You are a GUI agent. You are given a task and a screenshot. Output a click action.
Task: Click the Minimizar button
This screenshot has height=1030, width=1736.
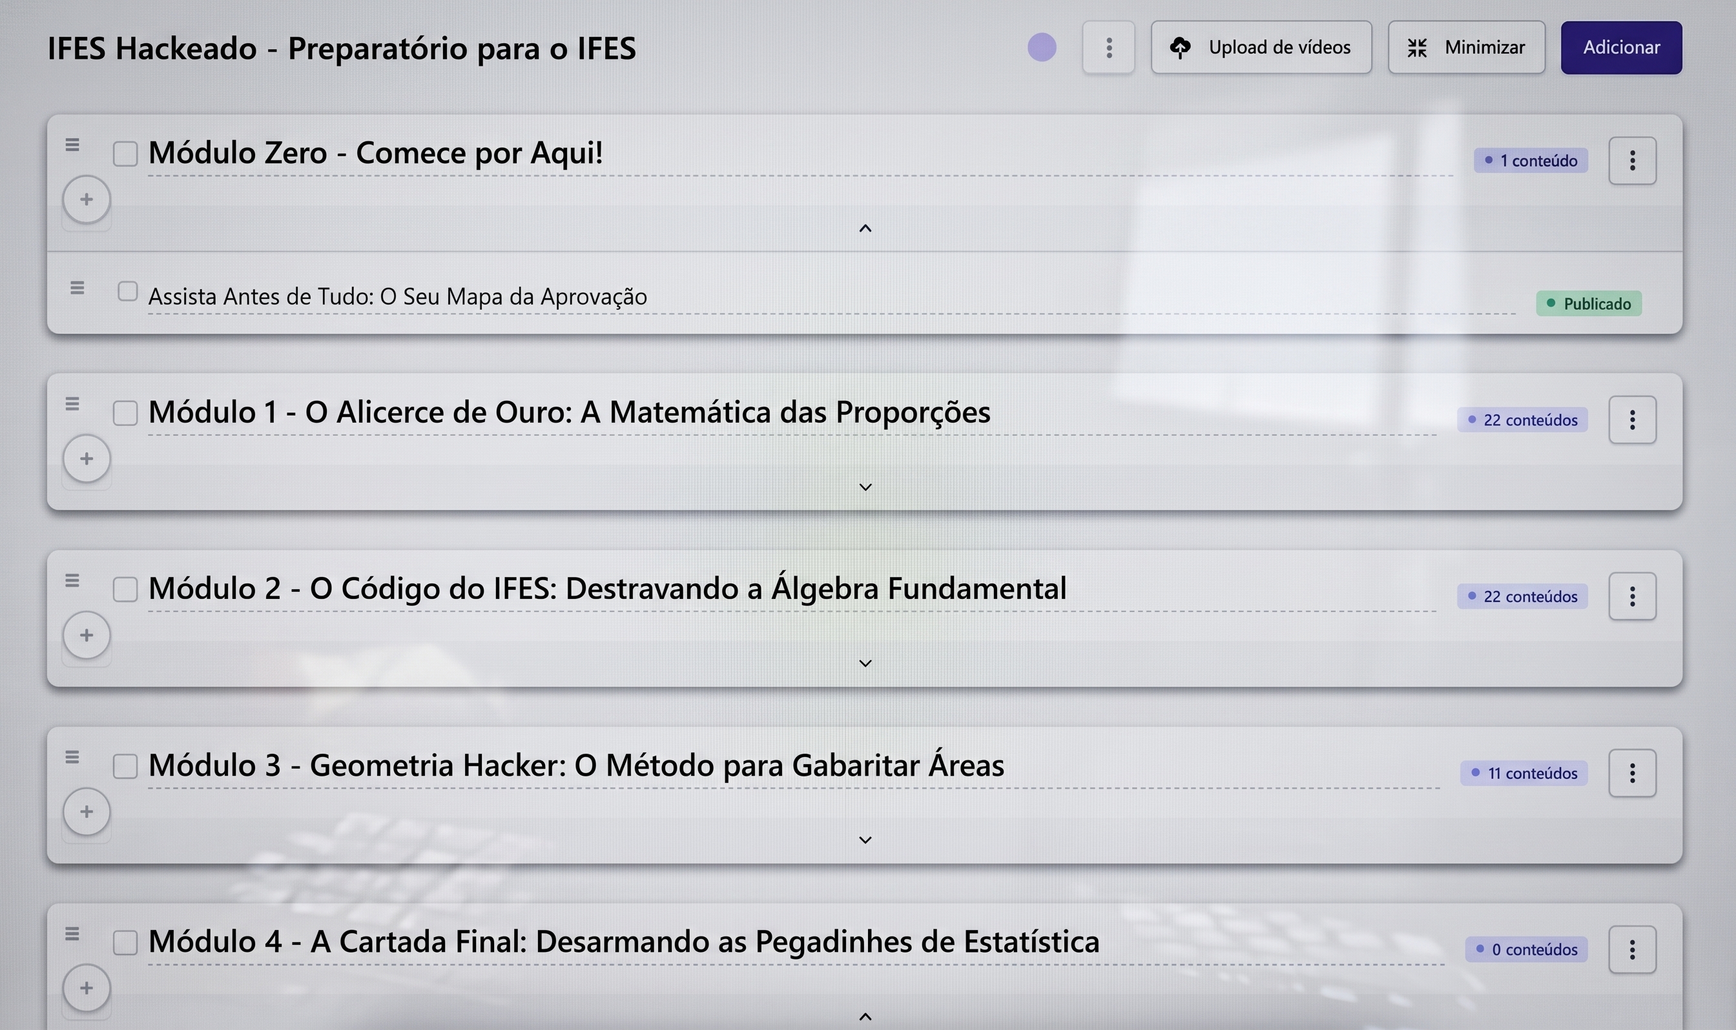1466,47
